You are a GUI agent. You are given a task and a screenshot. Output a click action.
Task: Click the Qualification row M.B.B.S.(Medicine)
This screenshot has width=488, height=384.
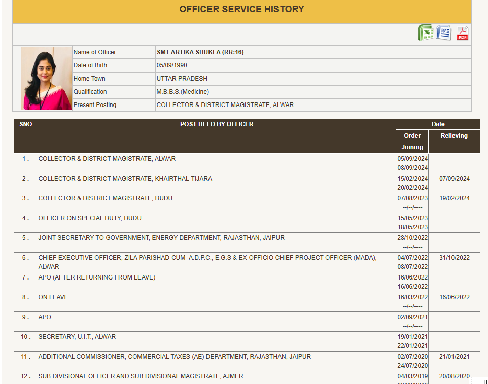click(183, 91)
